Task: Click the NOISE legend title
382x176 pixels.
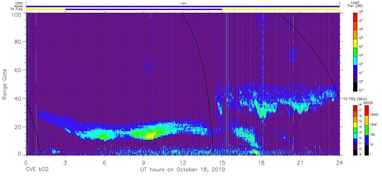Action: [368, 102]
